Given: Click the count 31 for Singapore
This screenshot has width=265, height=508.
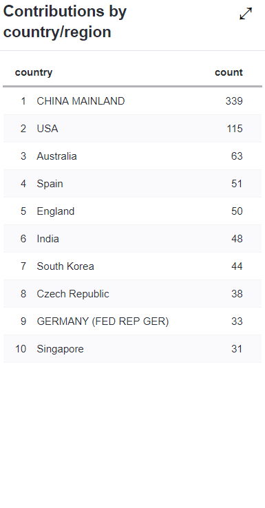Looking at the screenshot, I should tap(237, 349).
